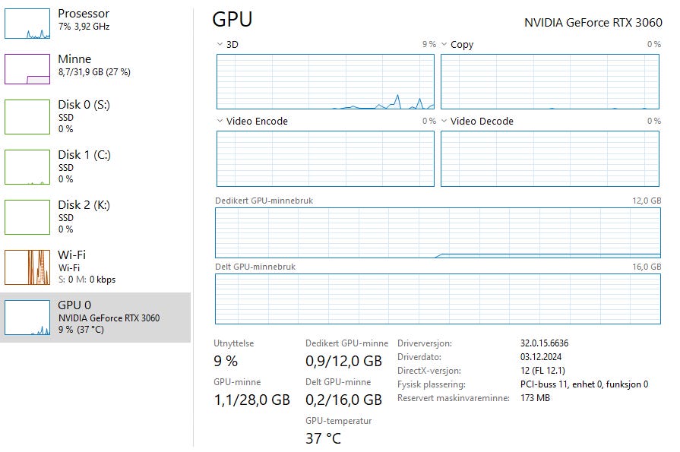Select the Disk 0 (S:) graph thumbnail

(x=27, y=116)
